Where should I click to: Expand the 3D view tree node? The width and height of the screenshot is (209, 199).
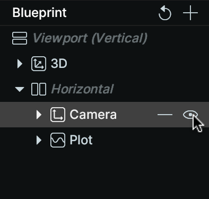(20, 64)
